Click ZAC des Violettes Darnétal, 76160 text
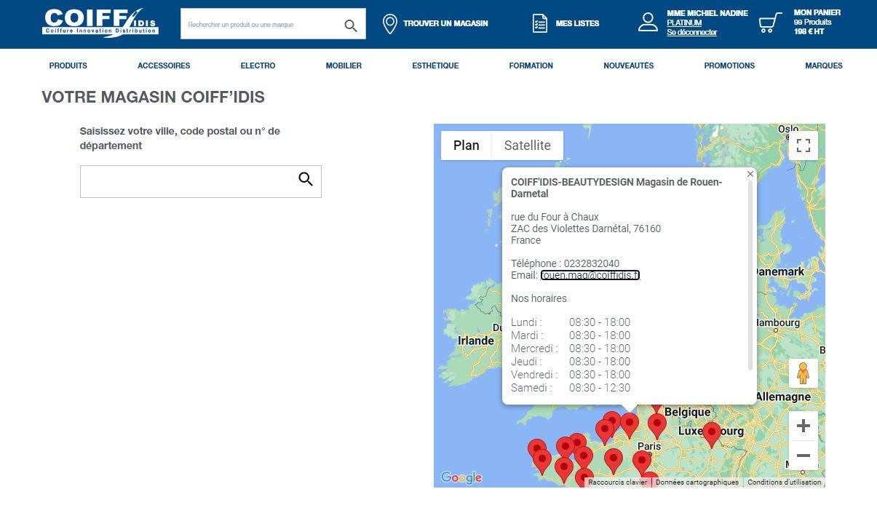Image resolution: width=877 pixels, height=505 pixels. click(586, 228)
